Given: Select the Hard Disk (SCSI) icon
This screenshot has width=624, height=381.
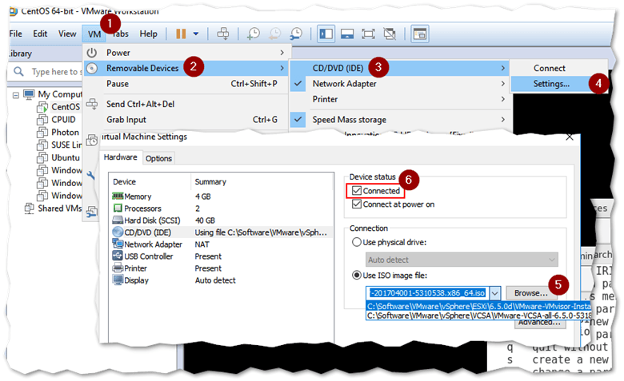Looking at the screenshot, I should click(118, 220).
